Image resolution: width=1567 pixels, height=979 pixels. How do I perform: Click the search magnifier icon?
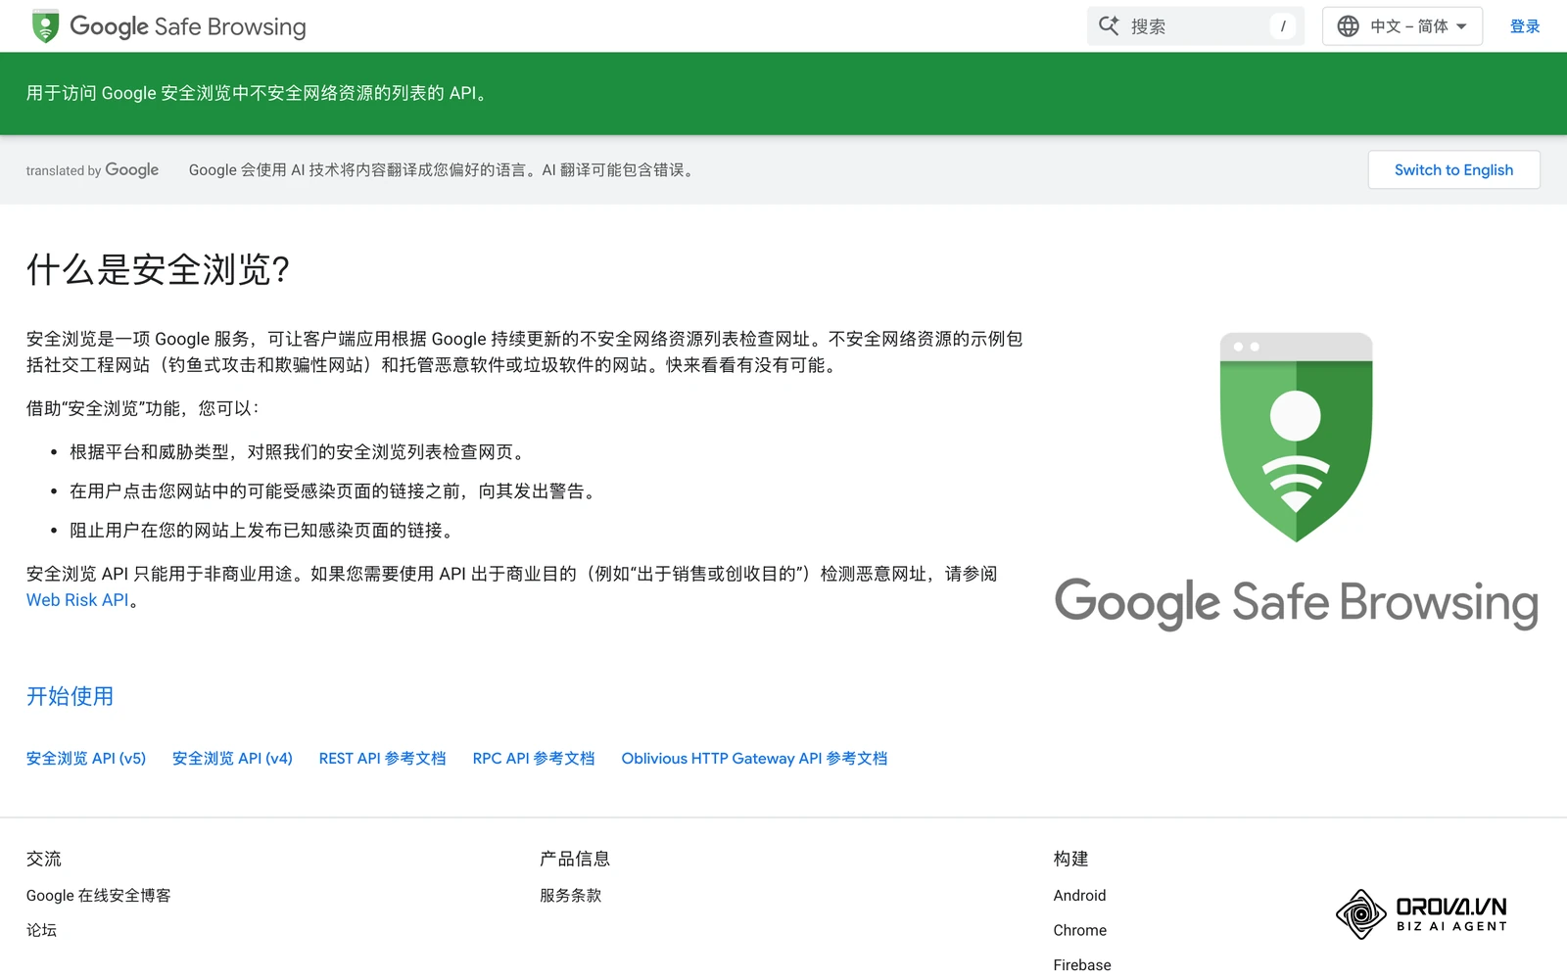(1109, 26)
